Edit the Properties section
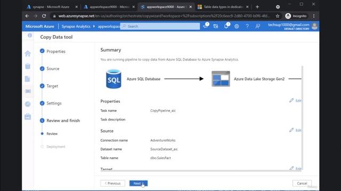Image resolution: width=341 pixels, height=191 pixels. pyautogui.click(x=295, y=100)
